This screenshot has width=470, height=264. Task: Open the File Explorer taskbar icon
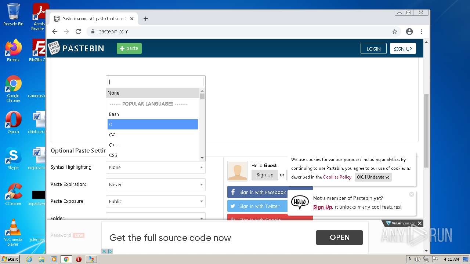[41, 259]
